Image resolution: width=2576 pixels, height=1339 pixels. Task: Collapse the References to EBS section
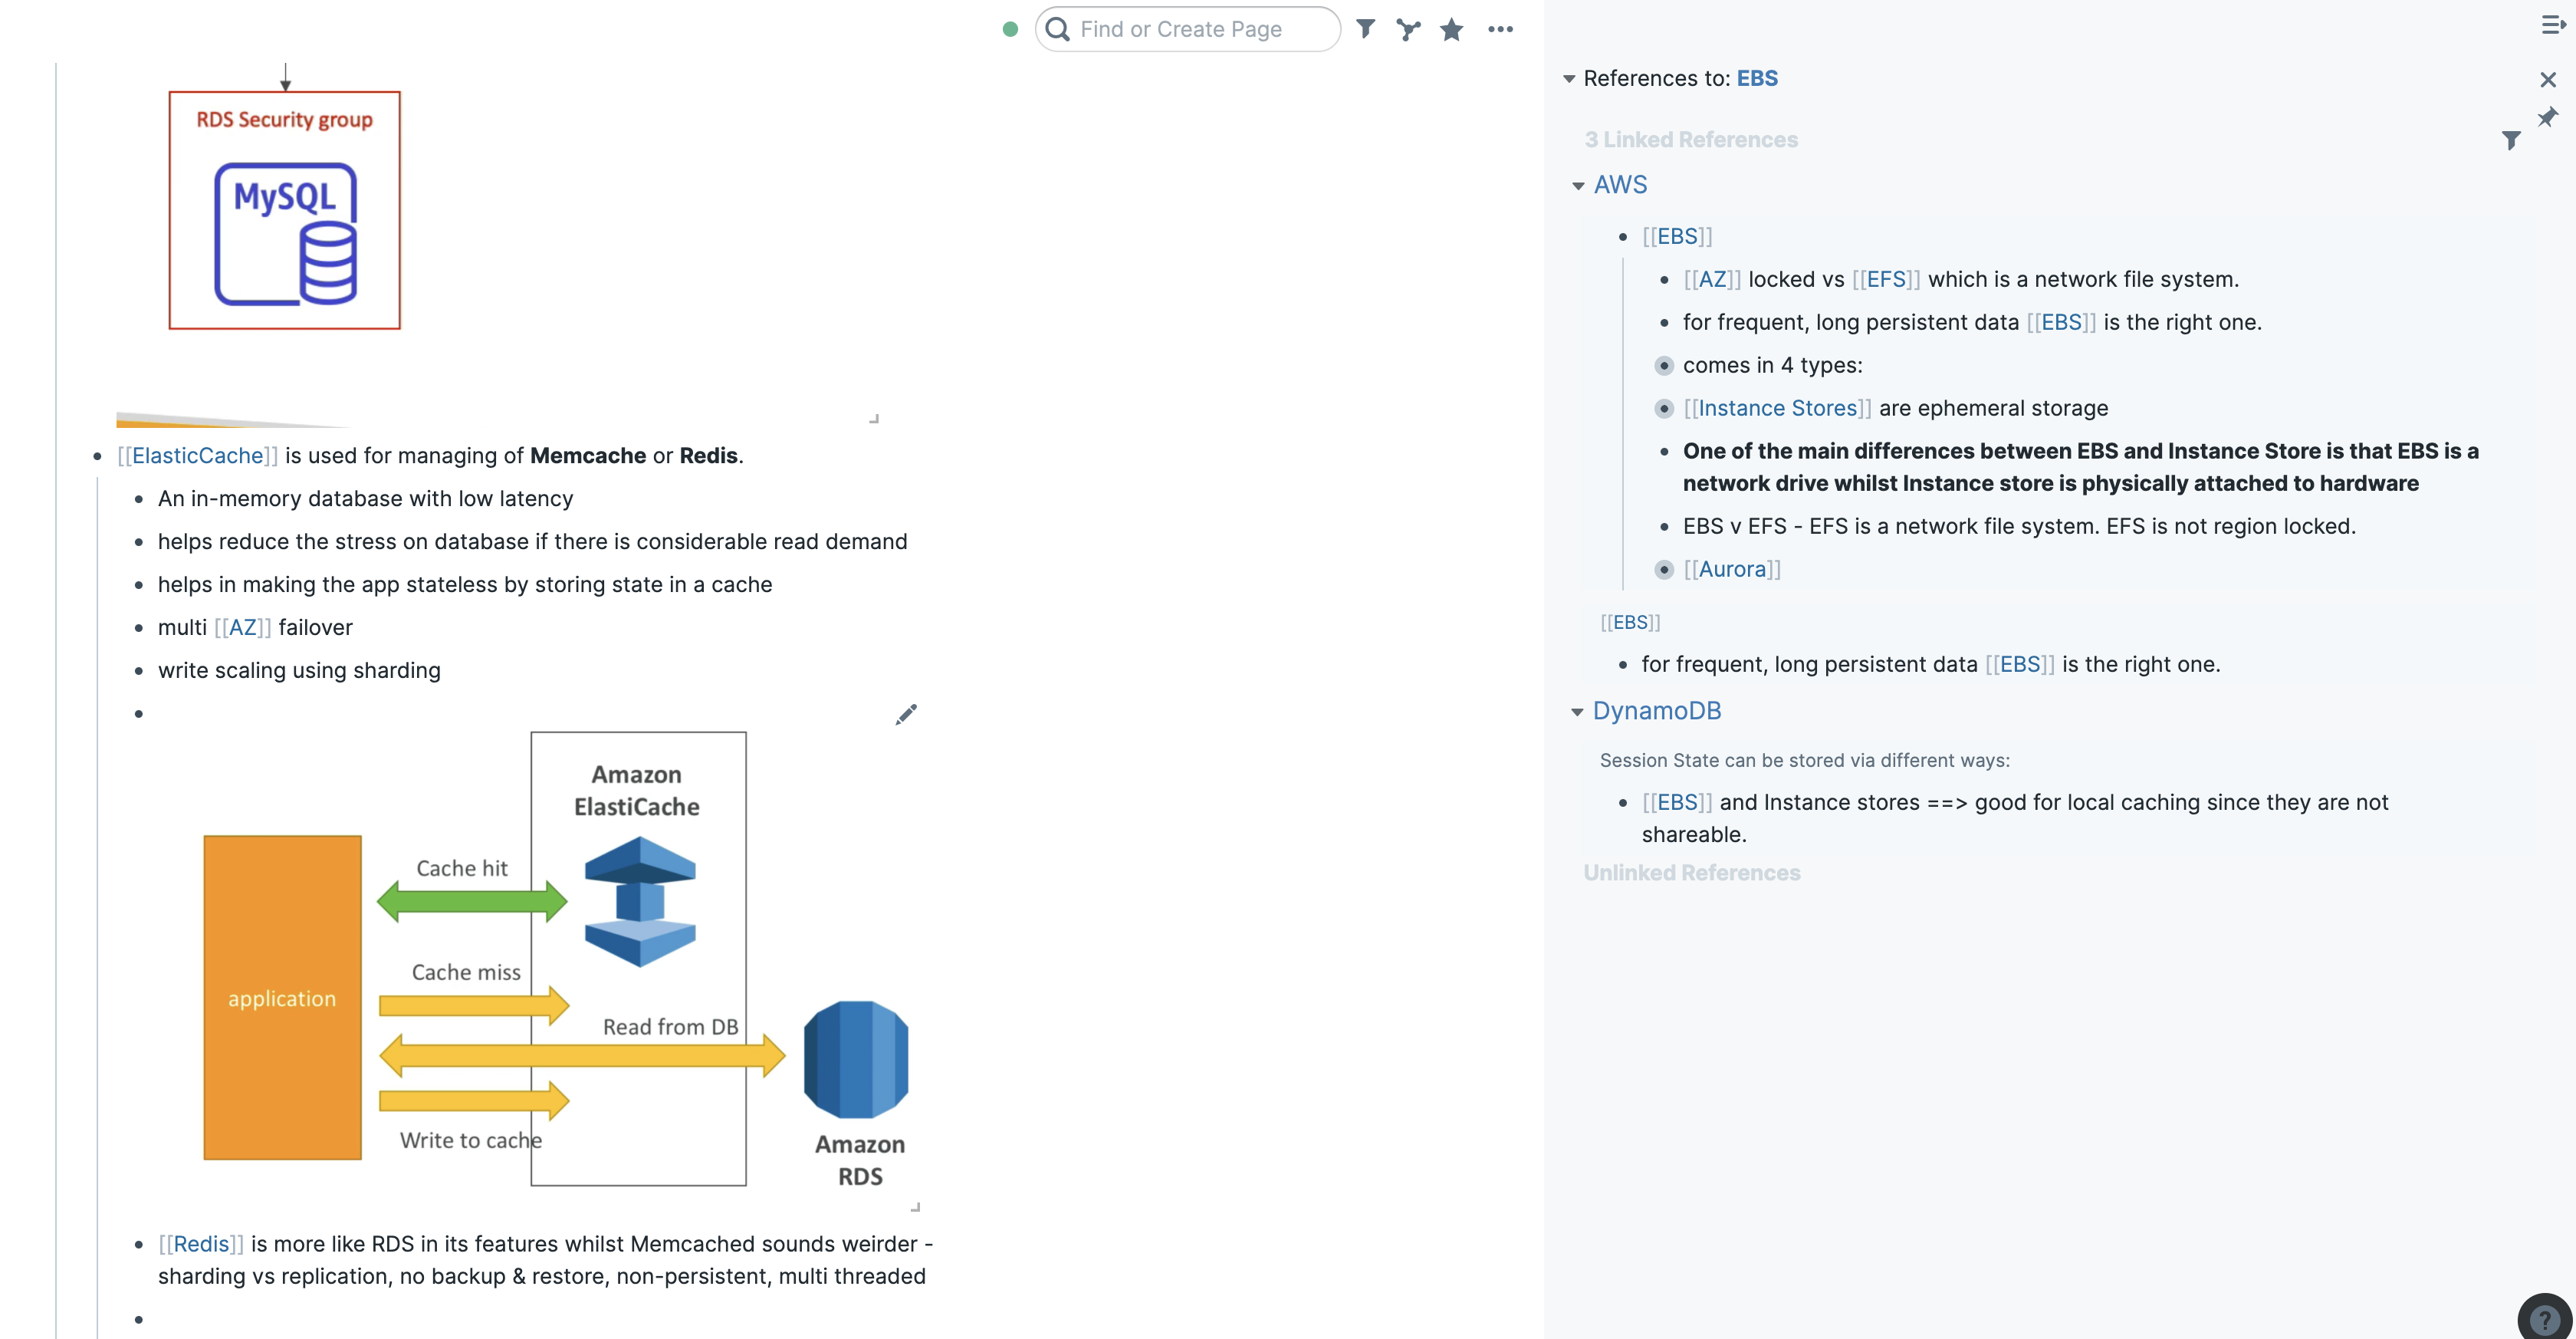(x=1569, y=79)
